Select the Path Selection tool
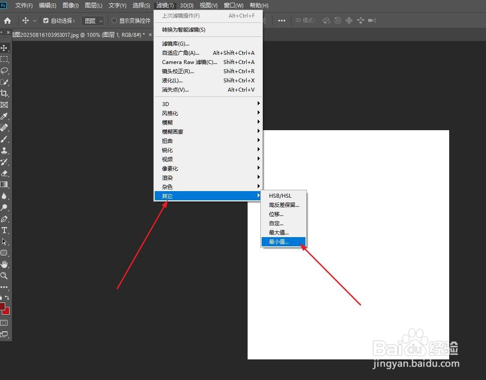The width and height of the screenshot is (486, 380). (x=4, y=241)
